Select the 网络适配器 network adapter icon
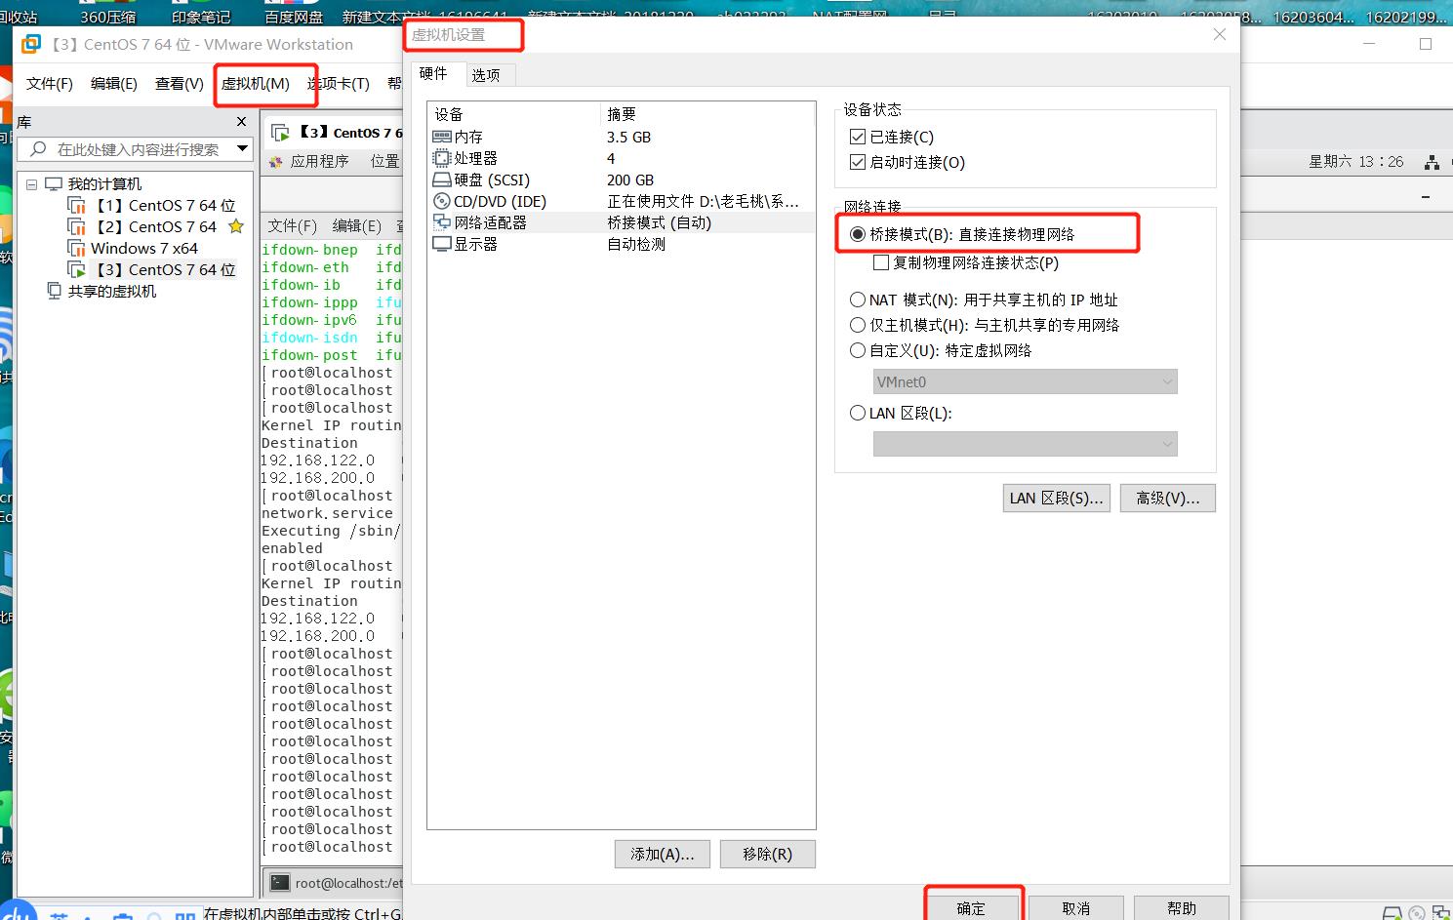Viewport: 1453px width, 920px height. point(441,222)
